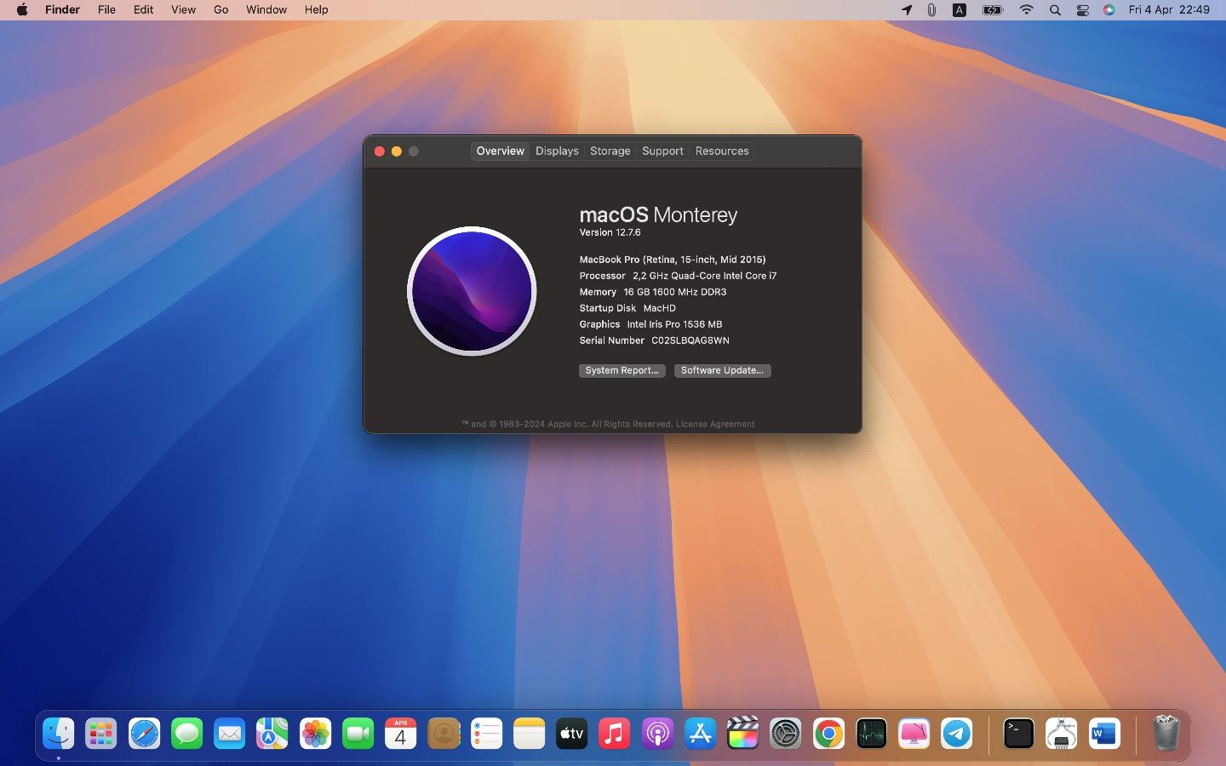The width and height of the screenshot is (1226, 766).
Task: Open the Trash in the Dock
Action: tap(1166, 733)
